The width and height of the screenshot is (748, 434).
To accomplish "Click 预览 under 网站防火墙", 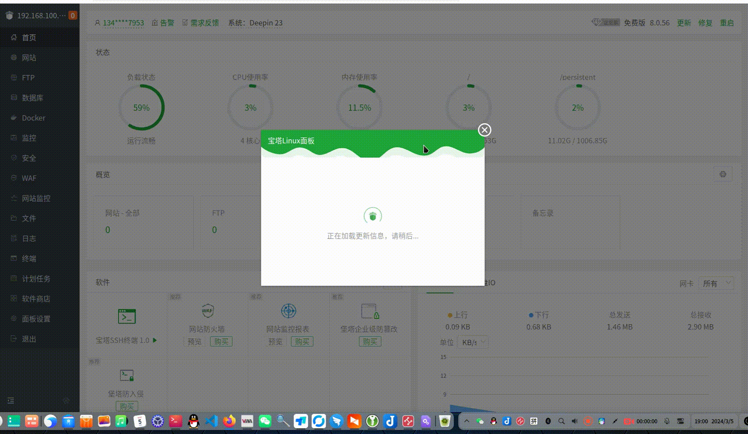I will [x=195, y=342].
